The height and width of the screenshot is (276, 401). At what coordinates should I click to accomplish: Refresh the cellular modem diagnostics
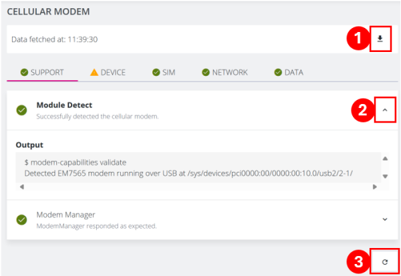[x=384, y=262]
